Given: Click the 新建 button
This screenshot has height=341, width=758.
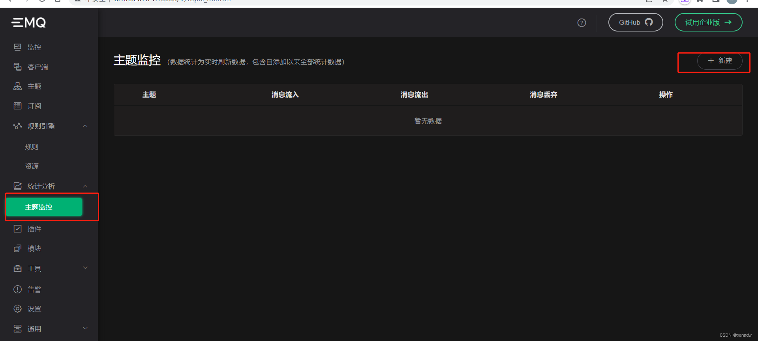Looking at the screenshot, I should tap(720, 61).
